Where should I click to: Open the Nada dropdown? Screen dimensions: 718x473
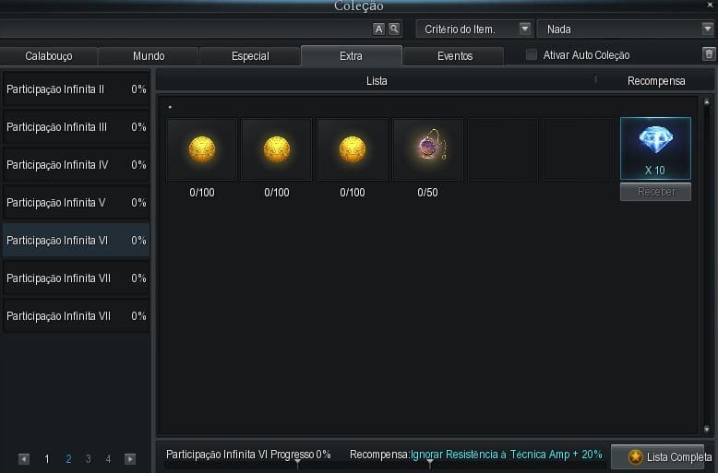tap(627, 30)
